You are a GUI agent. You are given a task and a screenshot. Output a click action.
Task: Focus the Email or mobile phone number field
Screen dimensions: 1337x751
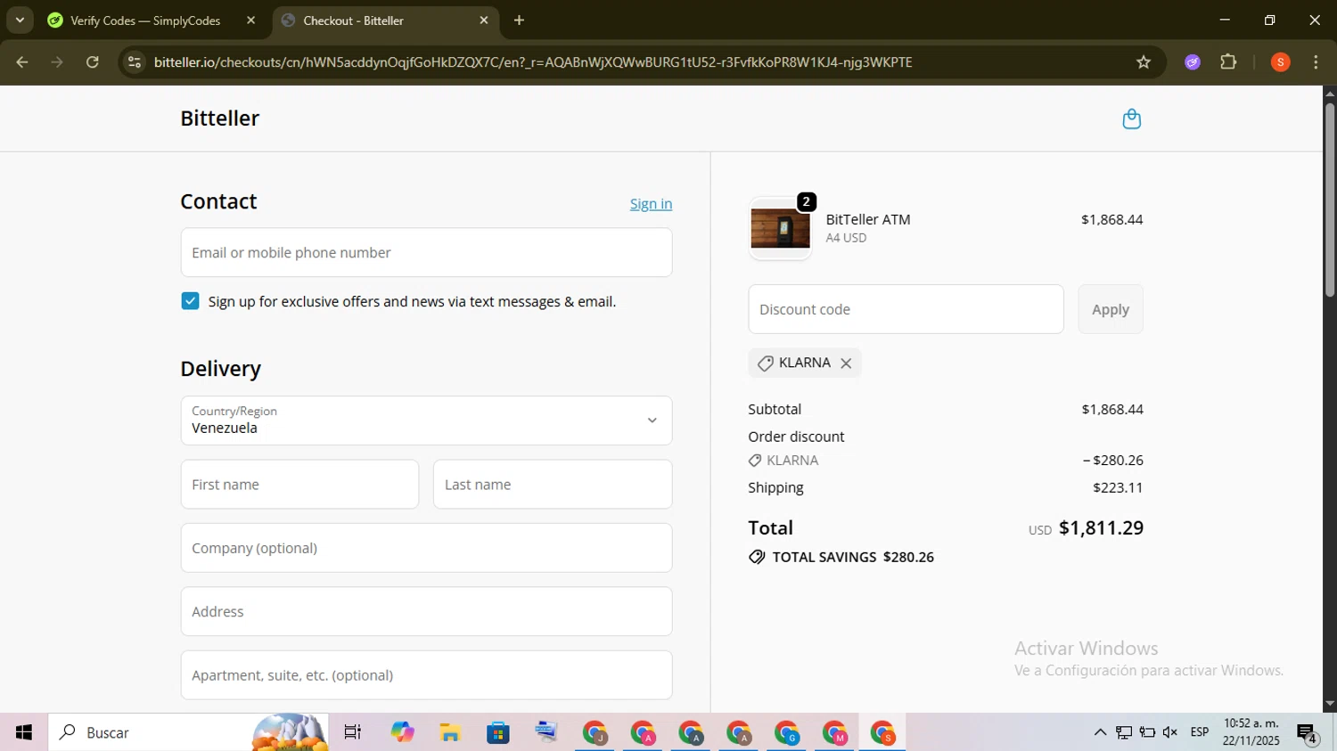(x=426, y=252)
